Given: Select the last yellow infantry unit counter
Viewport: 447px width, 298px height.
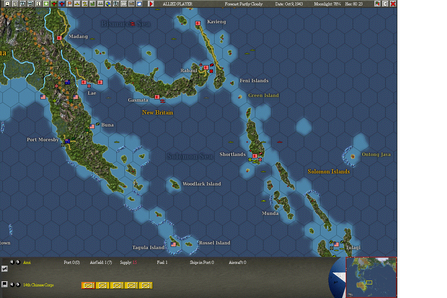Looking at the screenshot, I should [146, 286].
